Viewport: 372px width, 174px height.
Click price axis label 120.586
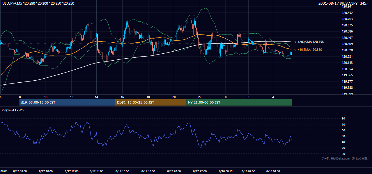point(348,32)
